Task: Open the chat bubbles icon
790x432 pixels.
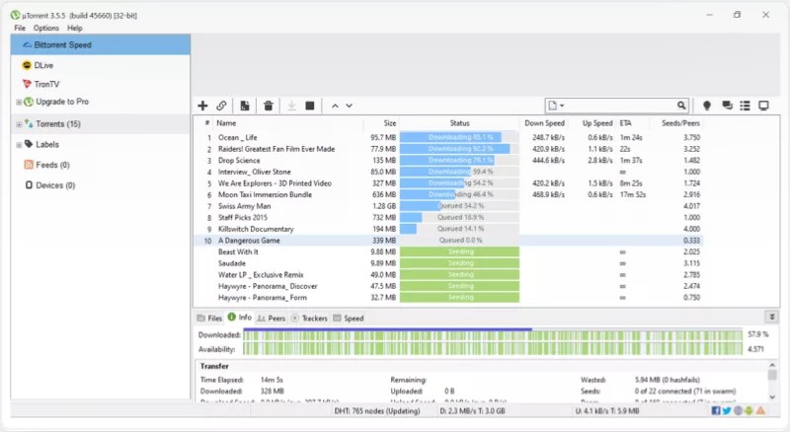Action: click(727, 106)
